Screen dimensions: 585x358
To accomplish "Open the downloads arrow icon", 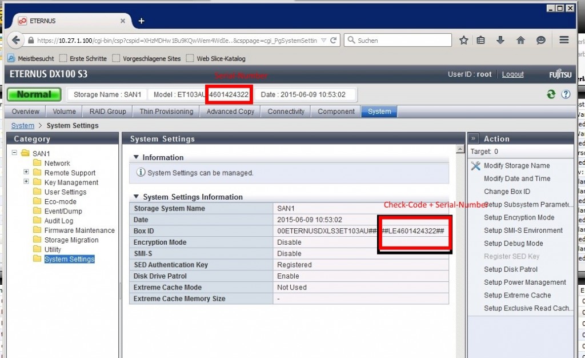I will click(x=500, y=40).
